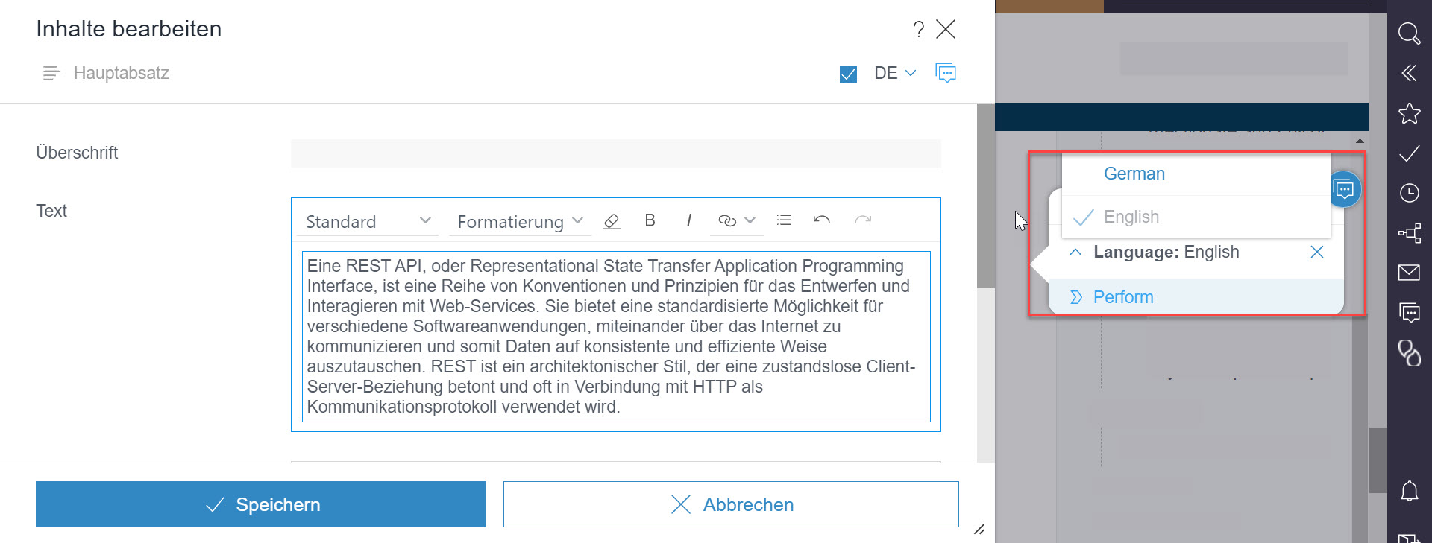The image size is (1432, 543).
Task: Save with the Speichern button
Action: (260, 504)
